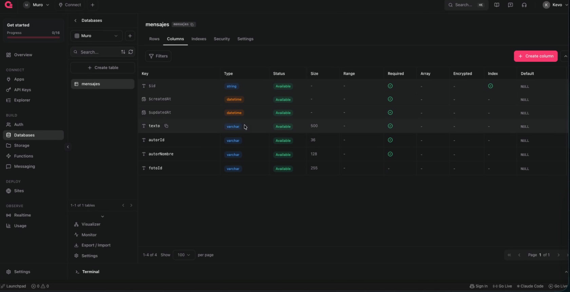Select the mensajes table in sidebar

point(102,84)
